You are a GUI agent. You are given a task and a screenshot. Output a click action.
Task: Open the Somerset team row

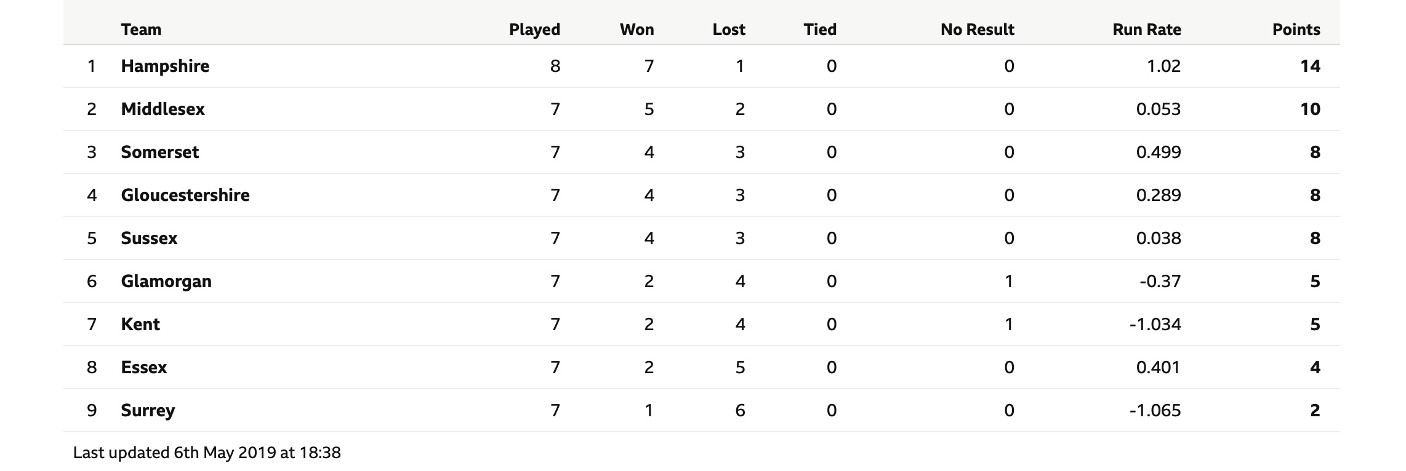pyautogui.click(x=701, y=152)
